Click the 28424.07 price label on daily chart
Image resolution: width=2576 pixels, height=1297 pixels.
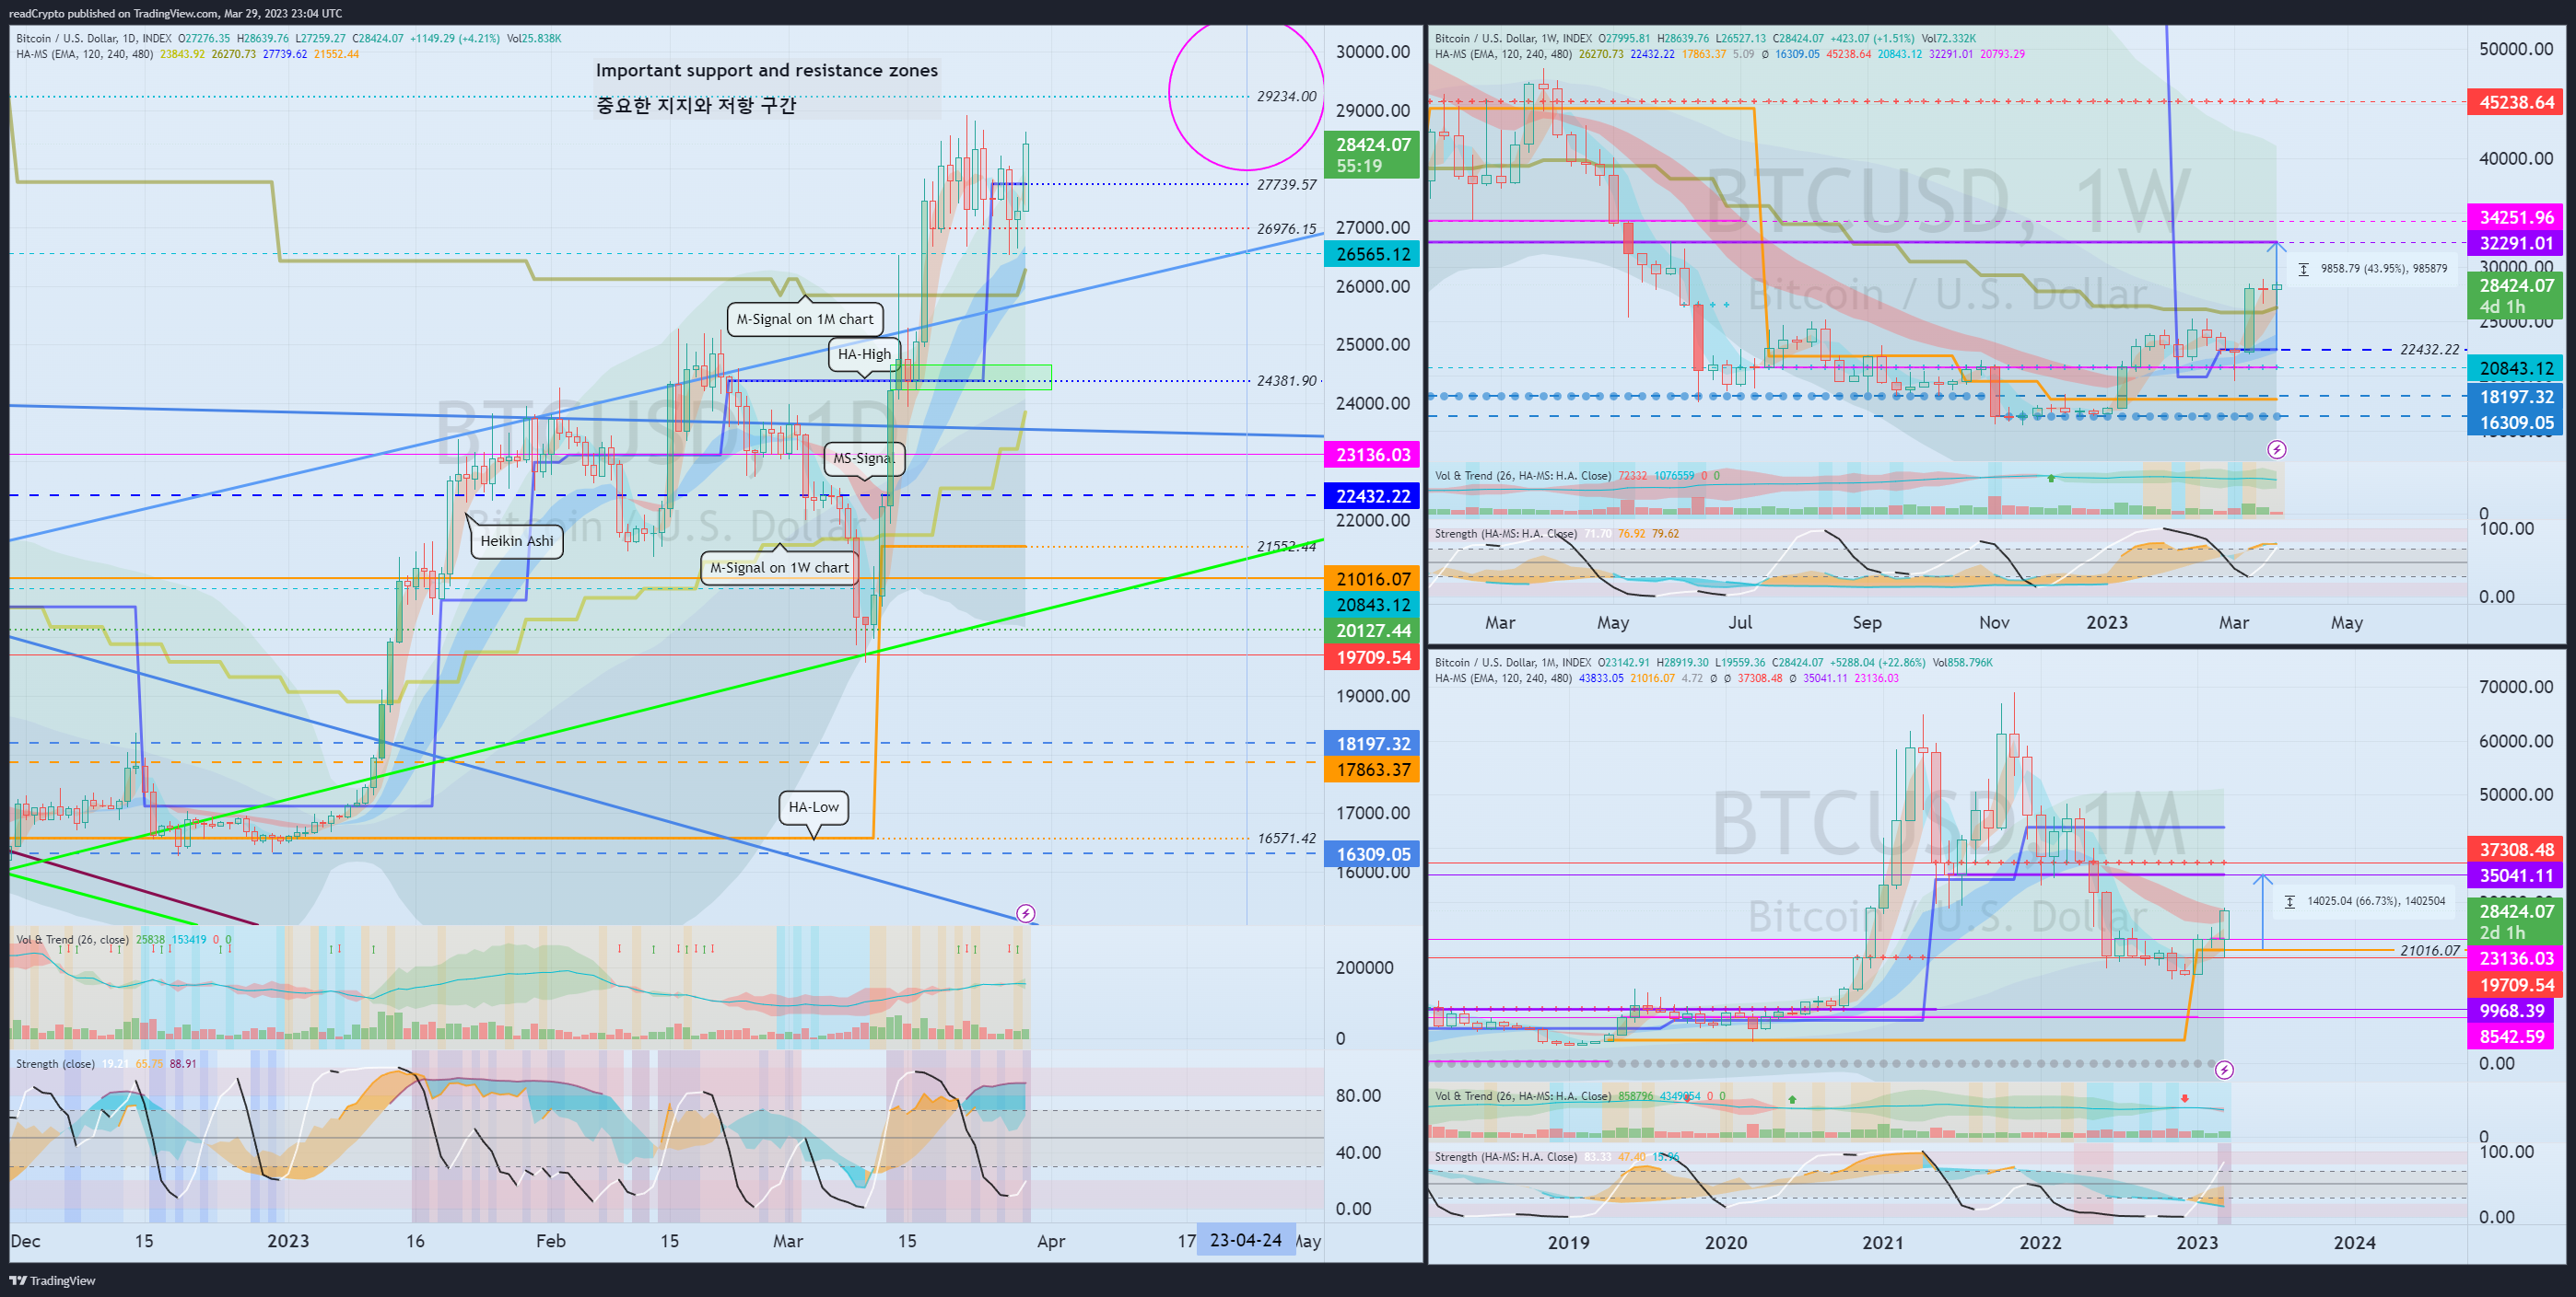1372,155
